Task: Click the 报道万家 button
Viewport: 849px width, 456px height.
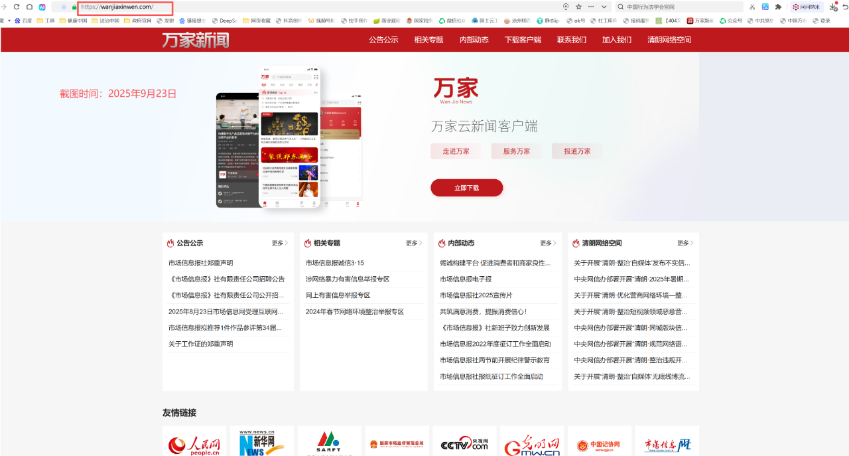Action: (x=577, y=151)
